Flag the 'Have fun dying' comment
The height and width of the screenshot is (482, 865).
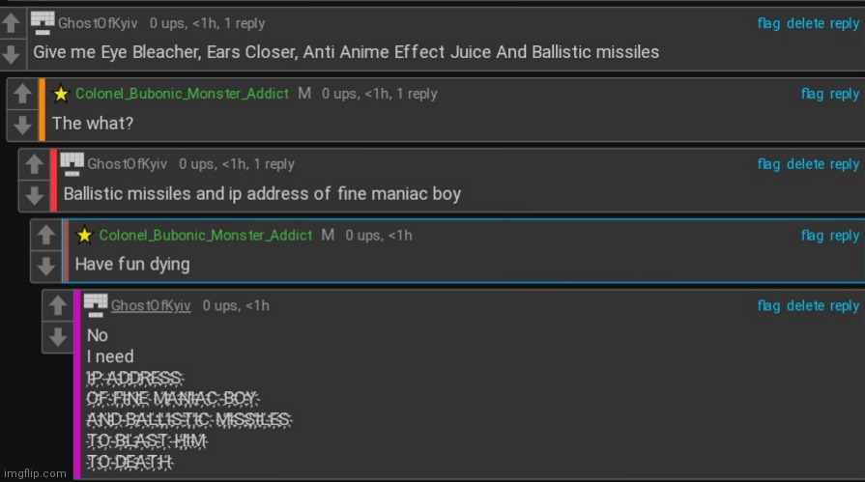[x=812, y=236]
